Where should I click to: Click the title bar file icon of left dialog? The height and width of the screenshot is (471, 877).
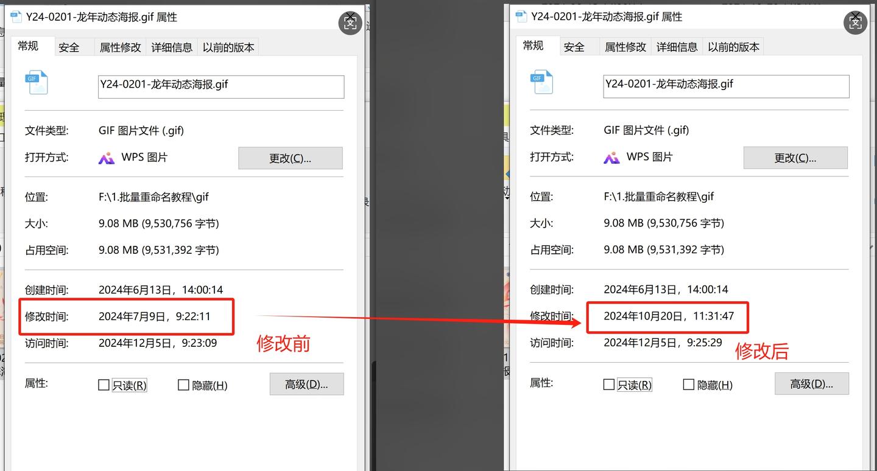pos(16,16)
